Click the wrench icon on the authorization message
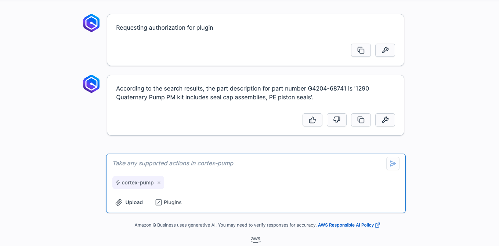Viewport: 499px width, 246px height. (385, 50)
